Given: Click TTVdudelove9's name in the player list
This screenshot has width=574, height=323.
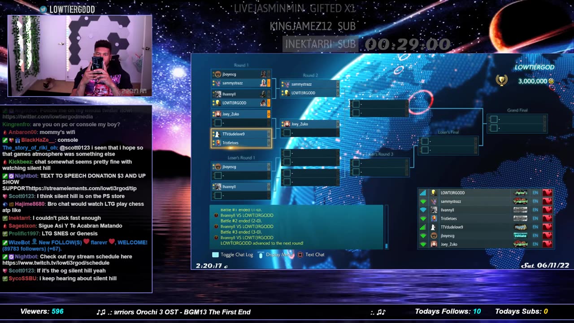Looking at the screenshot, I should (452, 227).
